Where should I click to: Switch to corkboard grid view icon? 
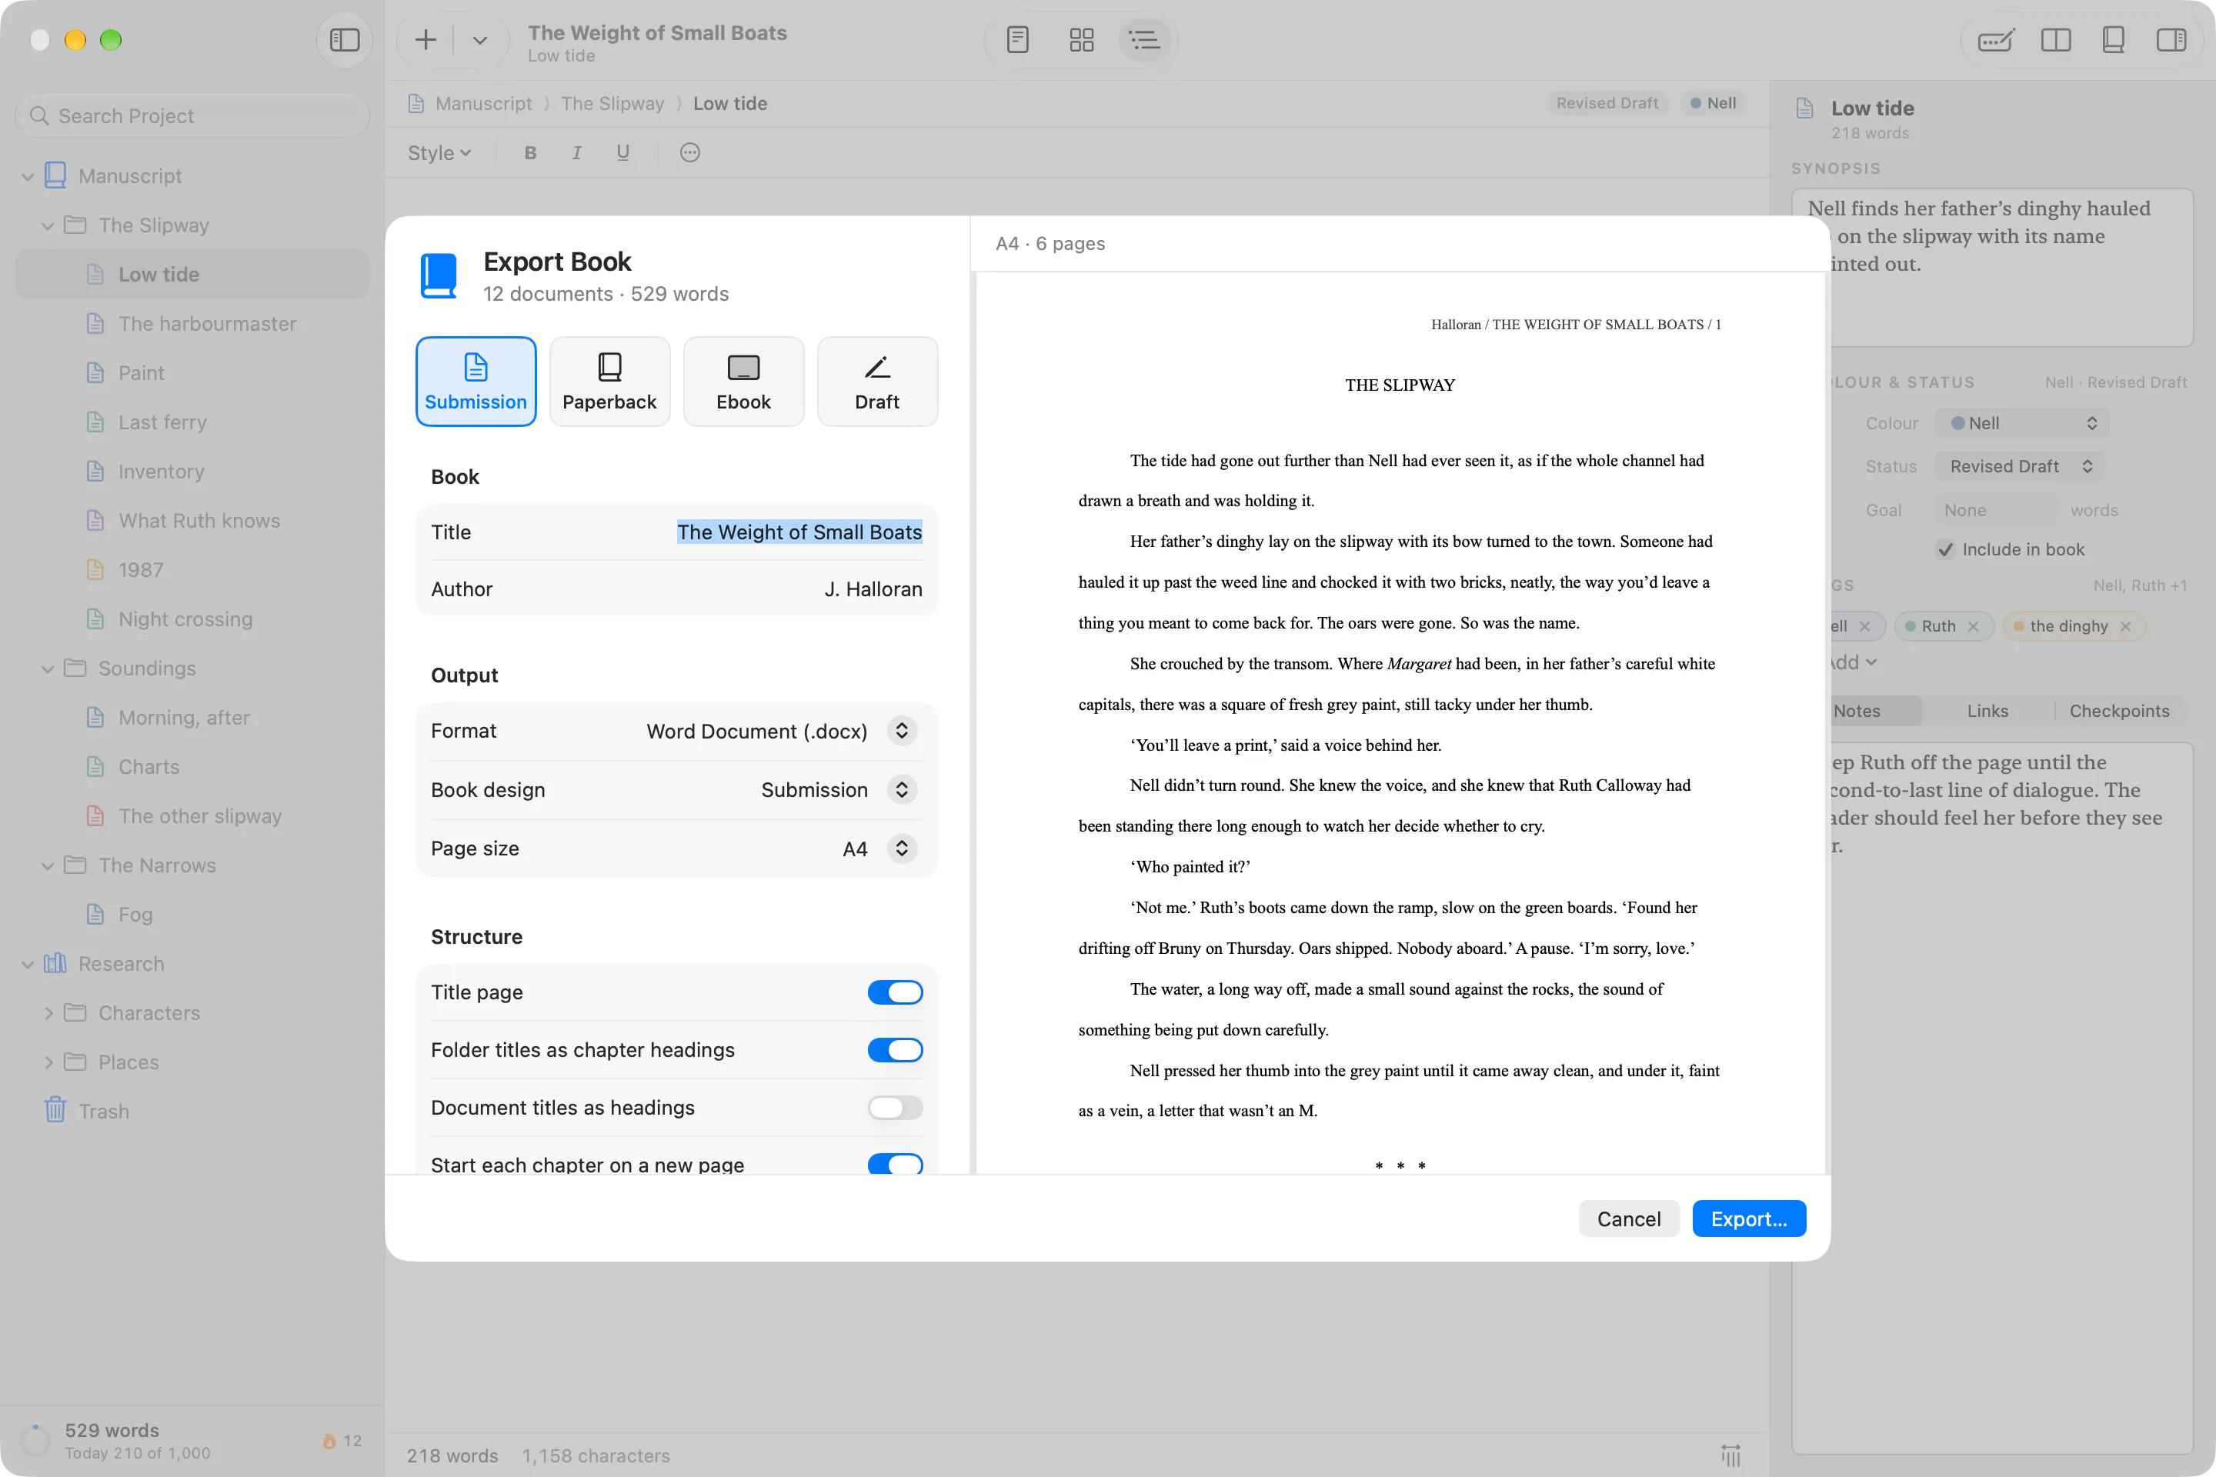coord(1080,39)
